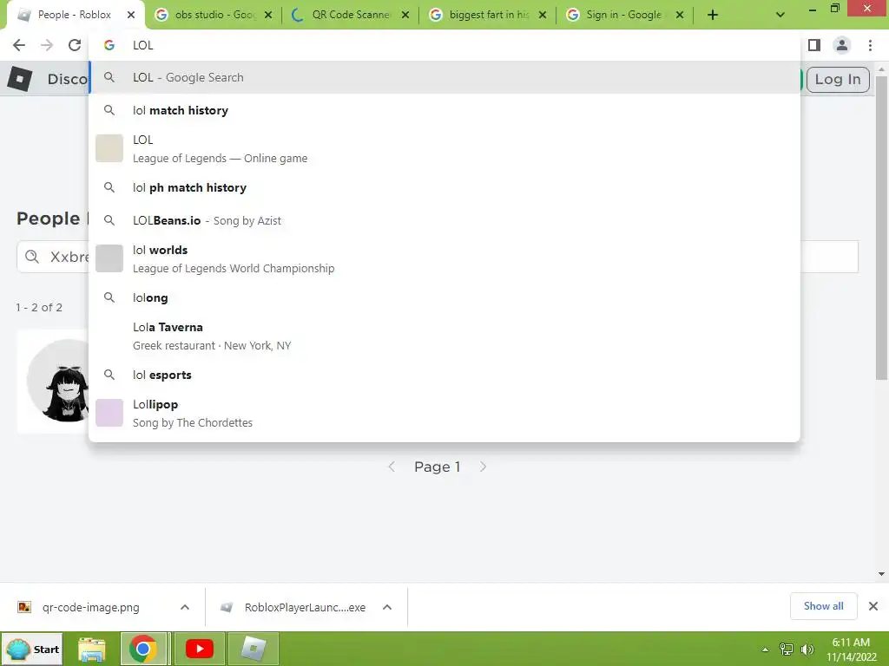Open the Roblox taskbar icon
Screen dimensions: 889x666
click(254, 649)
